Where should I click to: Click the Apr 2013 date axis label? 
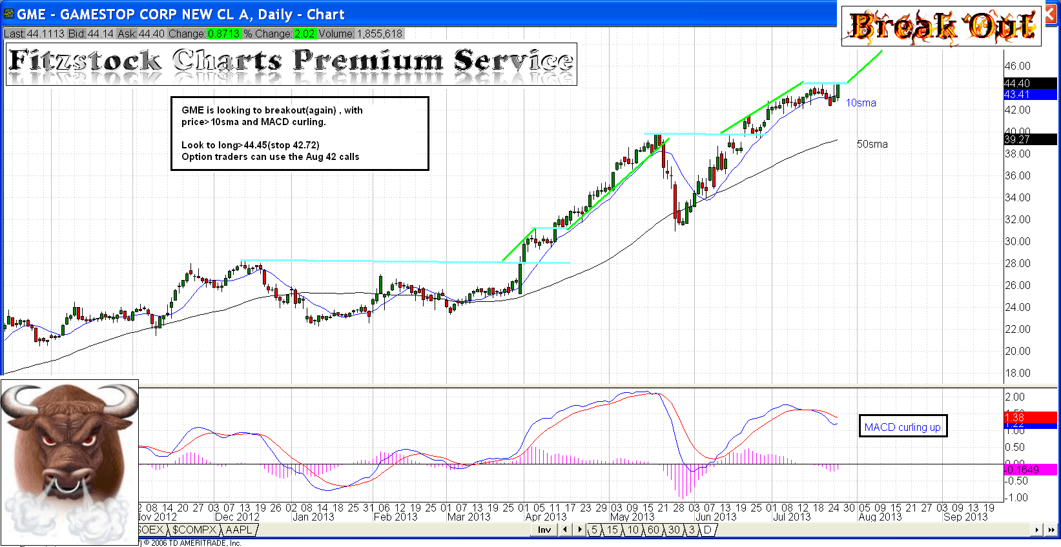(x=546, y=517)
